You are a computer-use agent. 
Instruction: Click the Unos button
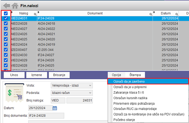point(14,75)
